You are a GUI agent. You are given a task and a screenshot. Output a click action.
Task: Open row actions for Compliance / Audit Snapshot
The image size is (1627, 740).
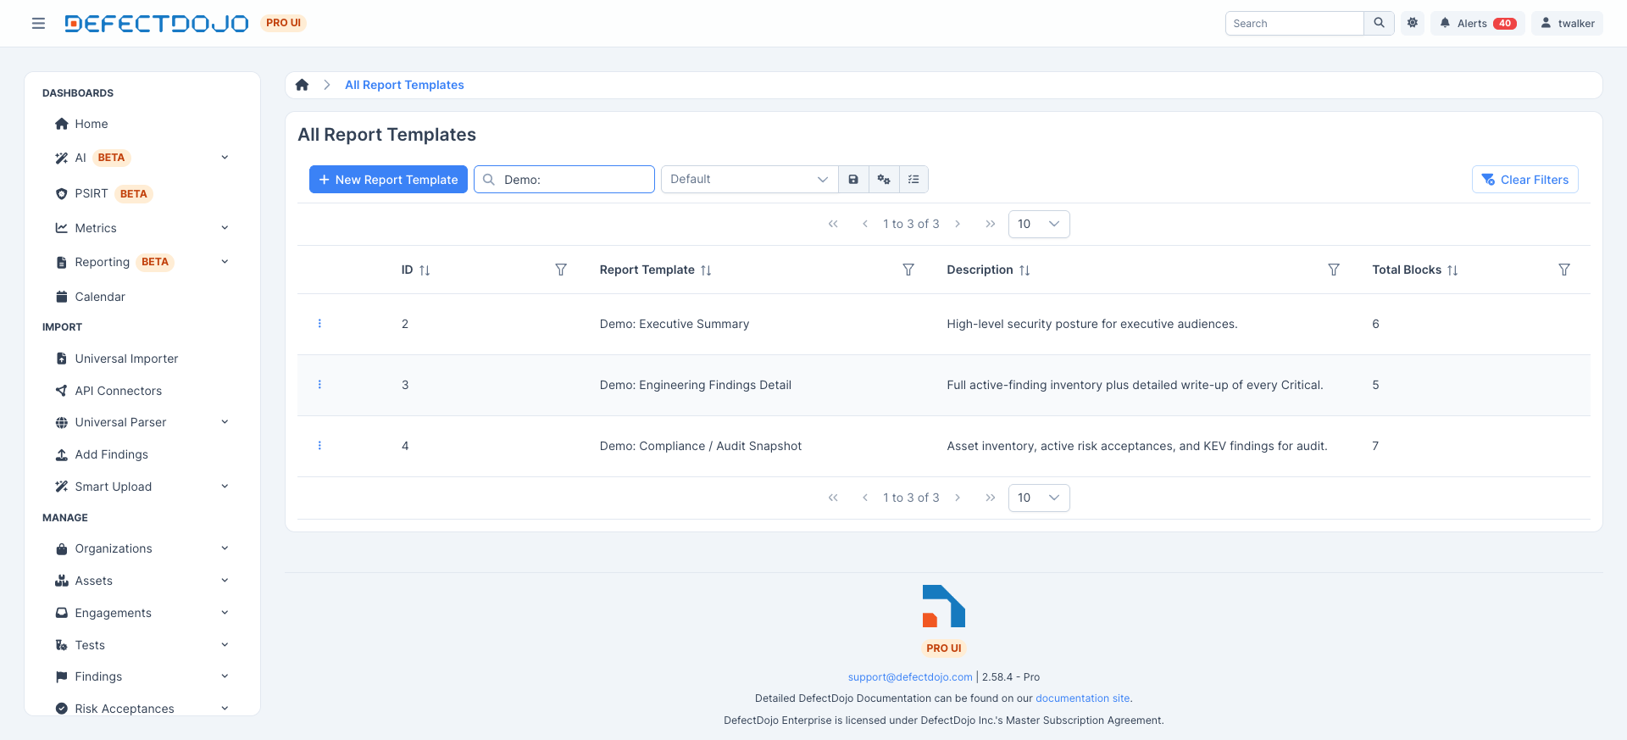point(319,446)
